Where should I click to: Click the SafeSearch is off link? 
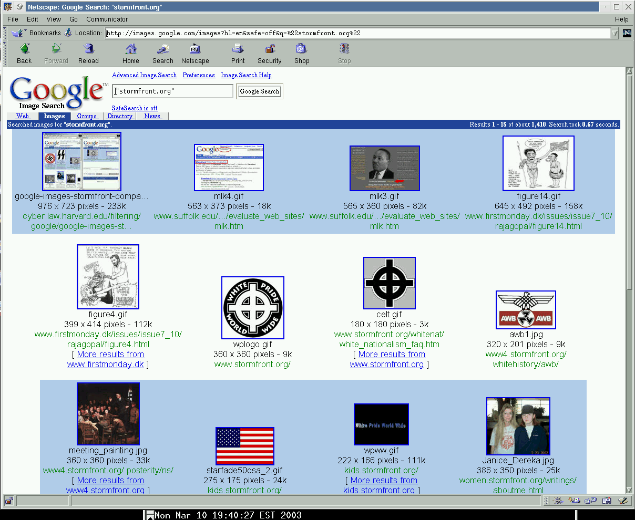click(x=135, y=108)
